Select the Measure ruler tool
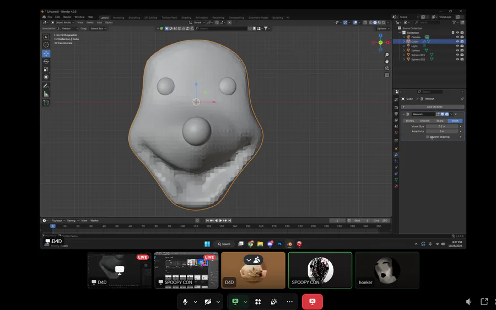Image resolution: width=496 pixels, height=310 pixels. point(46,94)
